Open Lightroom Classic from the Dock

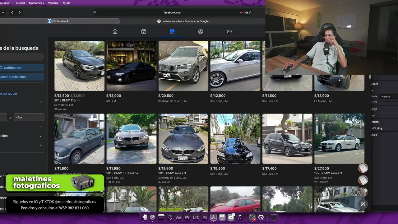[x=196, y=217]
